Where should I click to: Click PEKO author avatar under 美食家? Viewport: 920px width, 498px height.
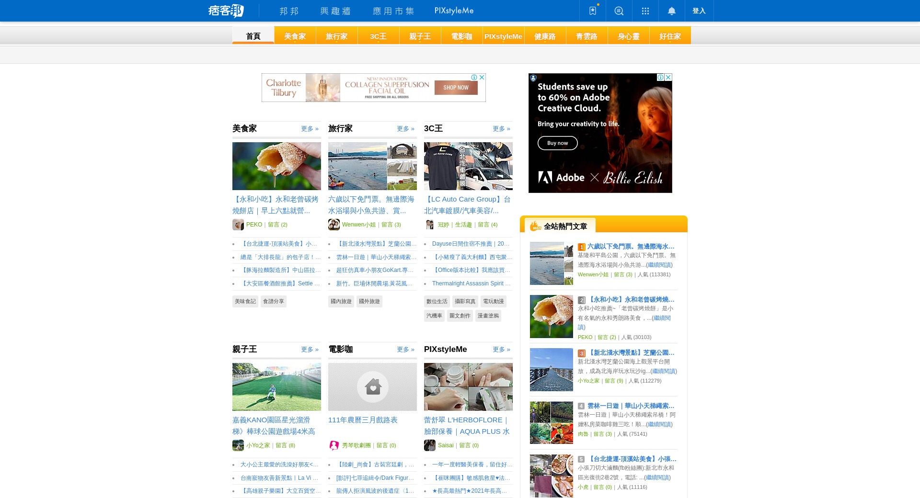pyautogui.click(x=238, y=225)
